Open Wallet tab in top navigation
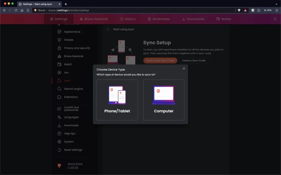 224,19
